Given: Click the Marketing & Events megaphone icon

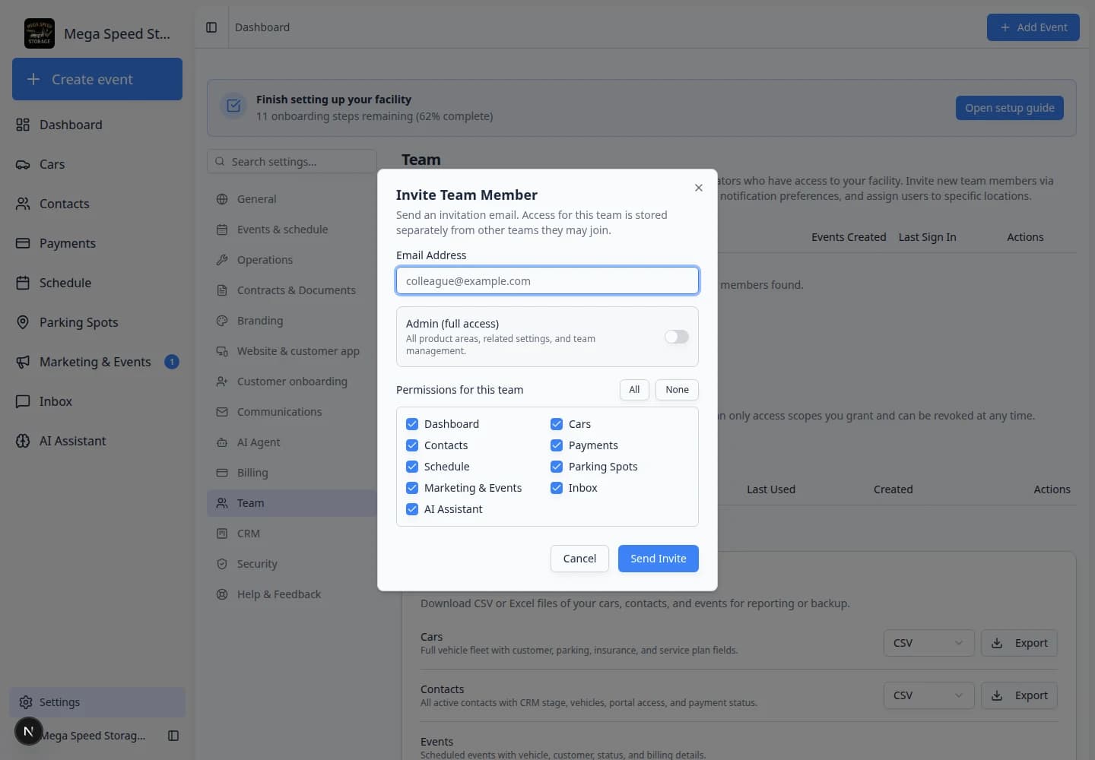Looking at the screenshot, I should [23, 362].
